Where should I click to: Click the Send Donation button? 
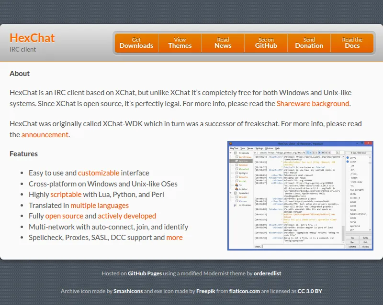point(309,43)
